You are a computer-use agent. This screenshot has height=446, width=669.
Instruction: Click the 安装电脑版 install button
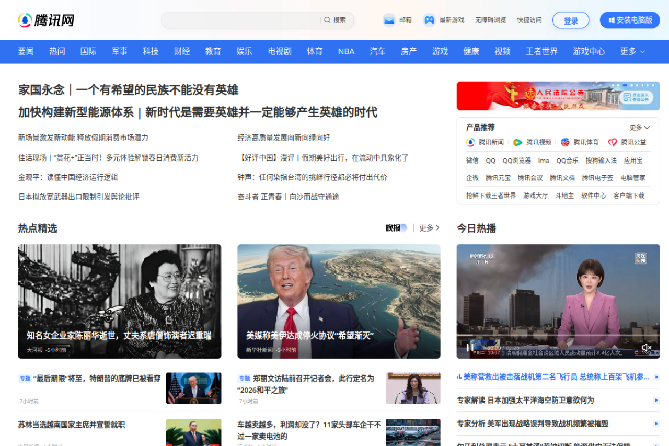click(630, 20)
